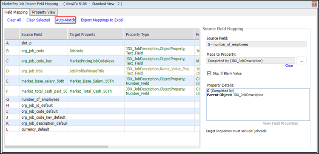The height and width of the screenshot is (154, 319).
Task: Open the ellipsis property browse button
Action: point(301,61)
